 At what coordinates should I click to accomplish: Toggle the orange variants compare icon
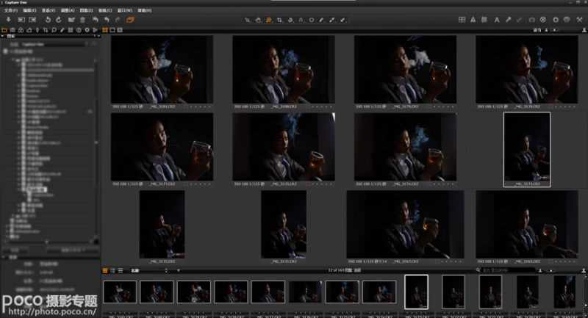pos(130,20)
